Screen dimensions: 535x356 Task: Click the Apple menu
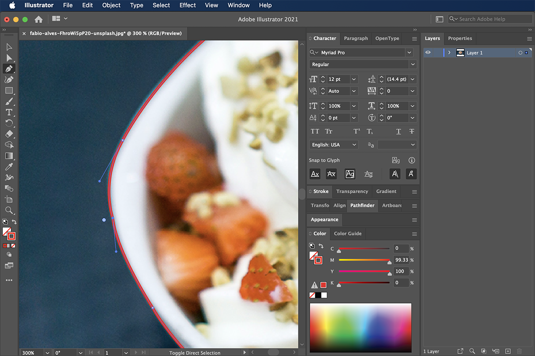pyautogui.click(x=12, y=5)
